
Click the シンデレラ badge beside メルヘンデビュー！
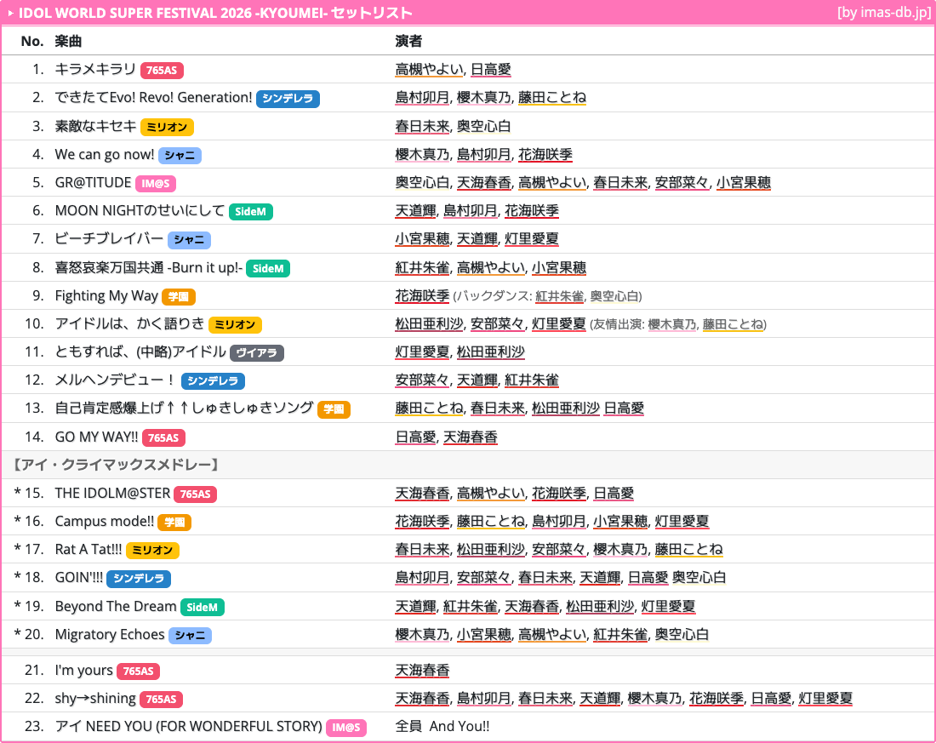[213, 380]
